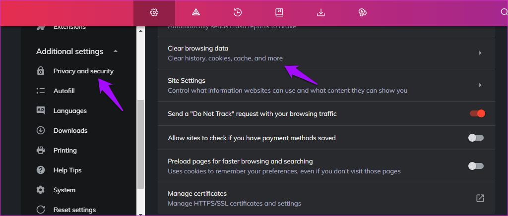This screenshot has height=216, width=508.
Task: Open Languages settings in sidebar
Action: click(x=70, y=111)
